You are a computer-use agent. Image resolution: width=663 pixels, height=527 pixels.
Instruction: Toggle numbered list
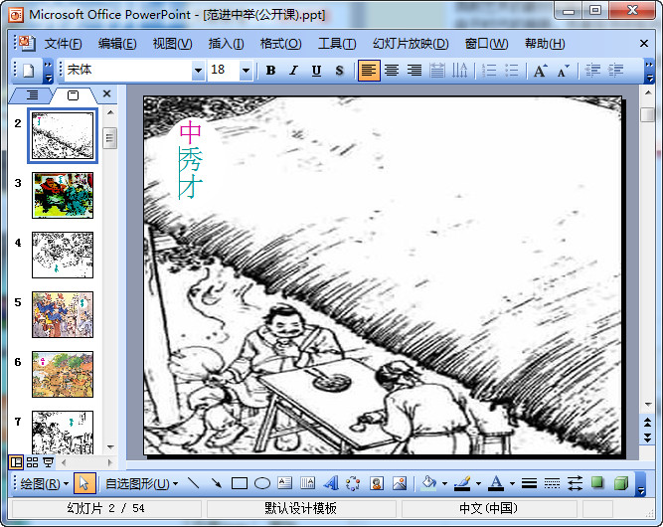pyautogui.click(x=489, y=71)
